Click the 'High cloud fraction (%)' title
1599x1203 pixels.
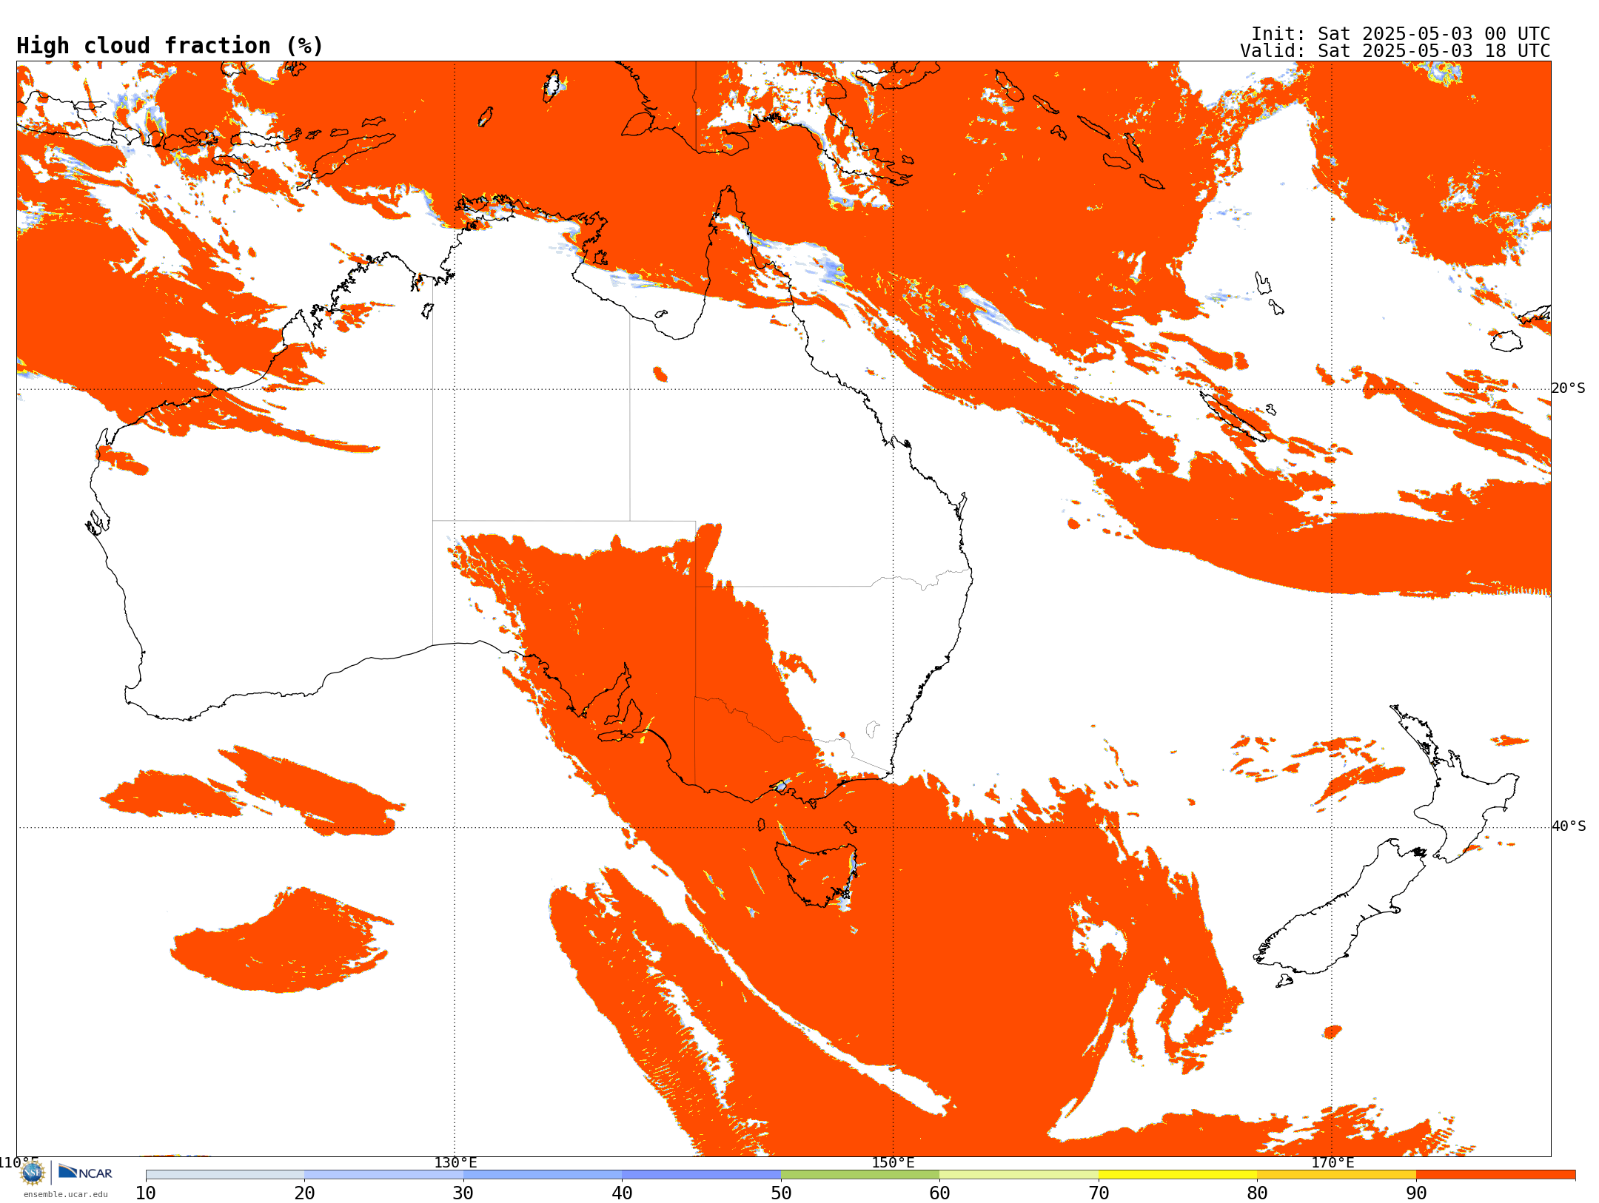170,46
